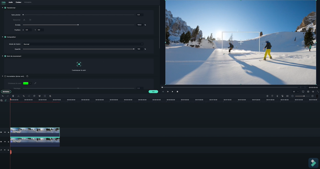Open the preview quality 1/2 dropdown

(x=295, y=92)
